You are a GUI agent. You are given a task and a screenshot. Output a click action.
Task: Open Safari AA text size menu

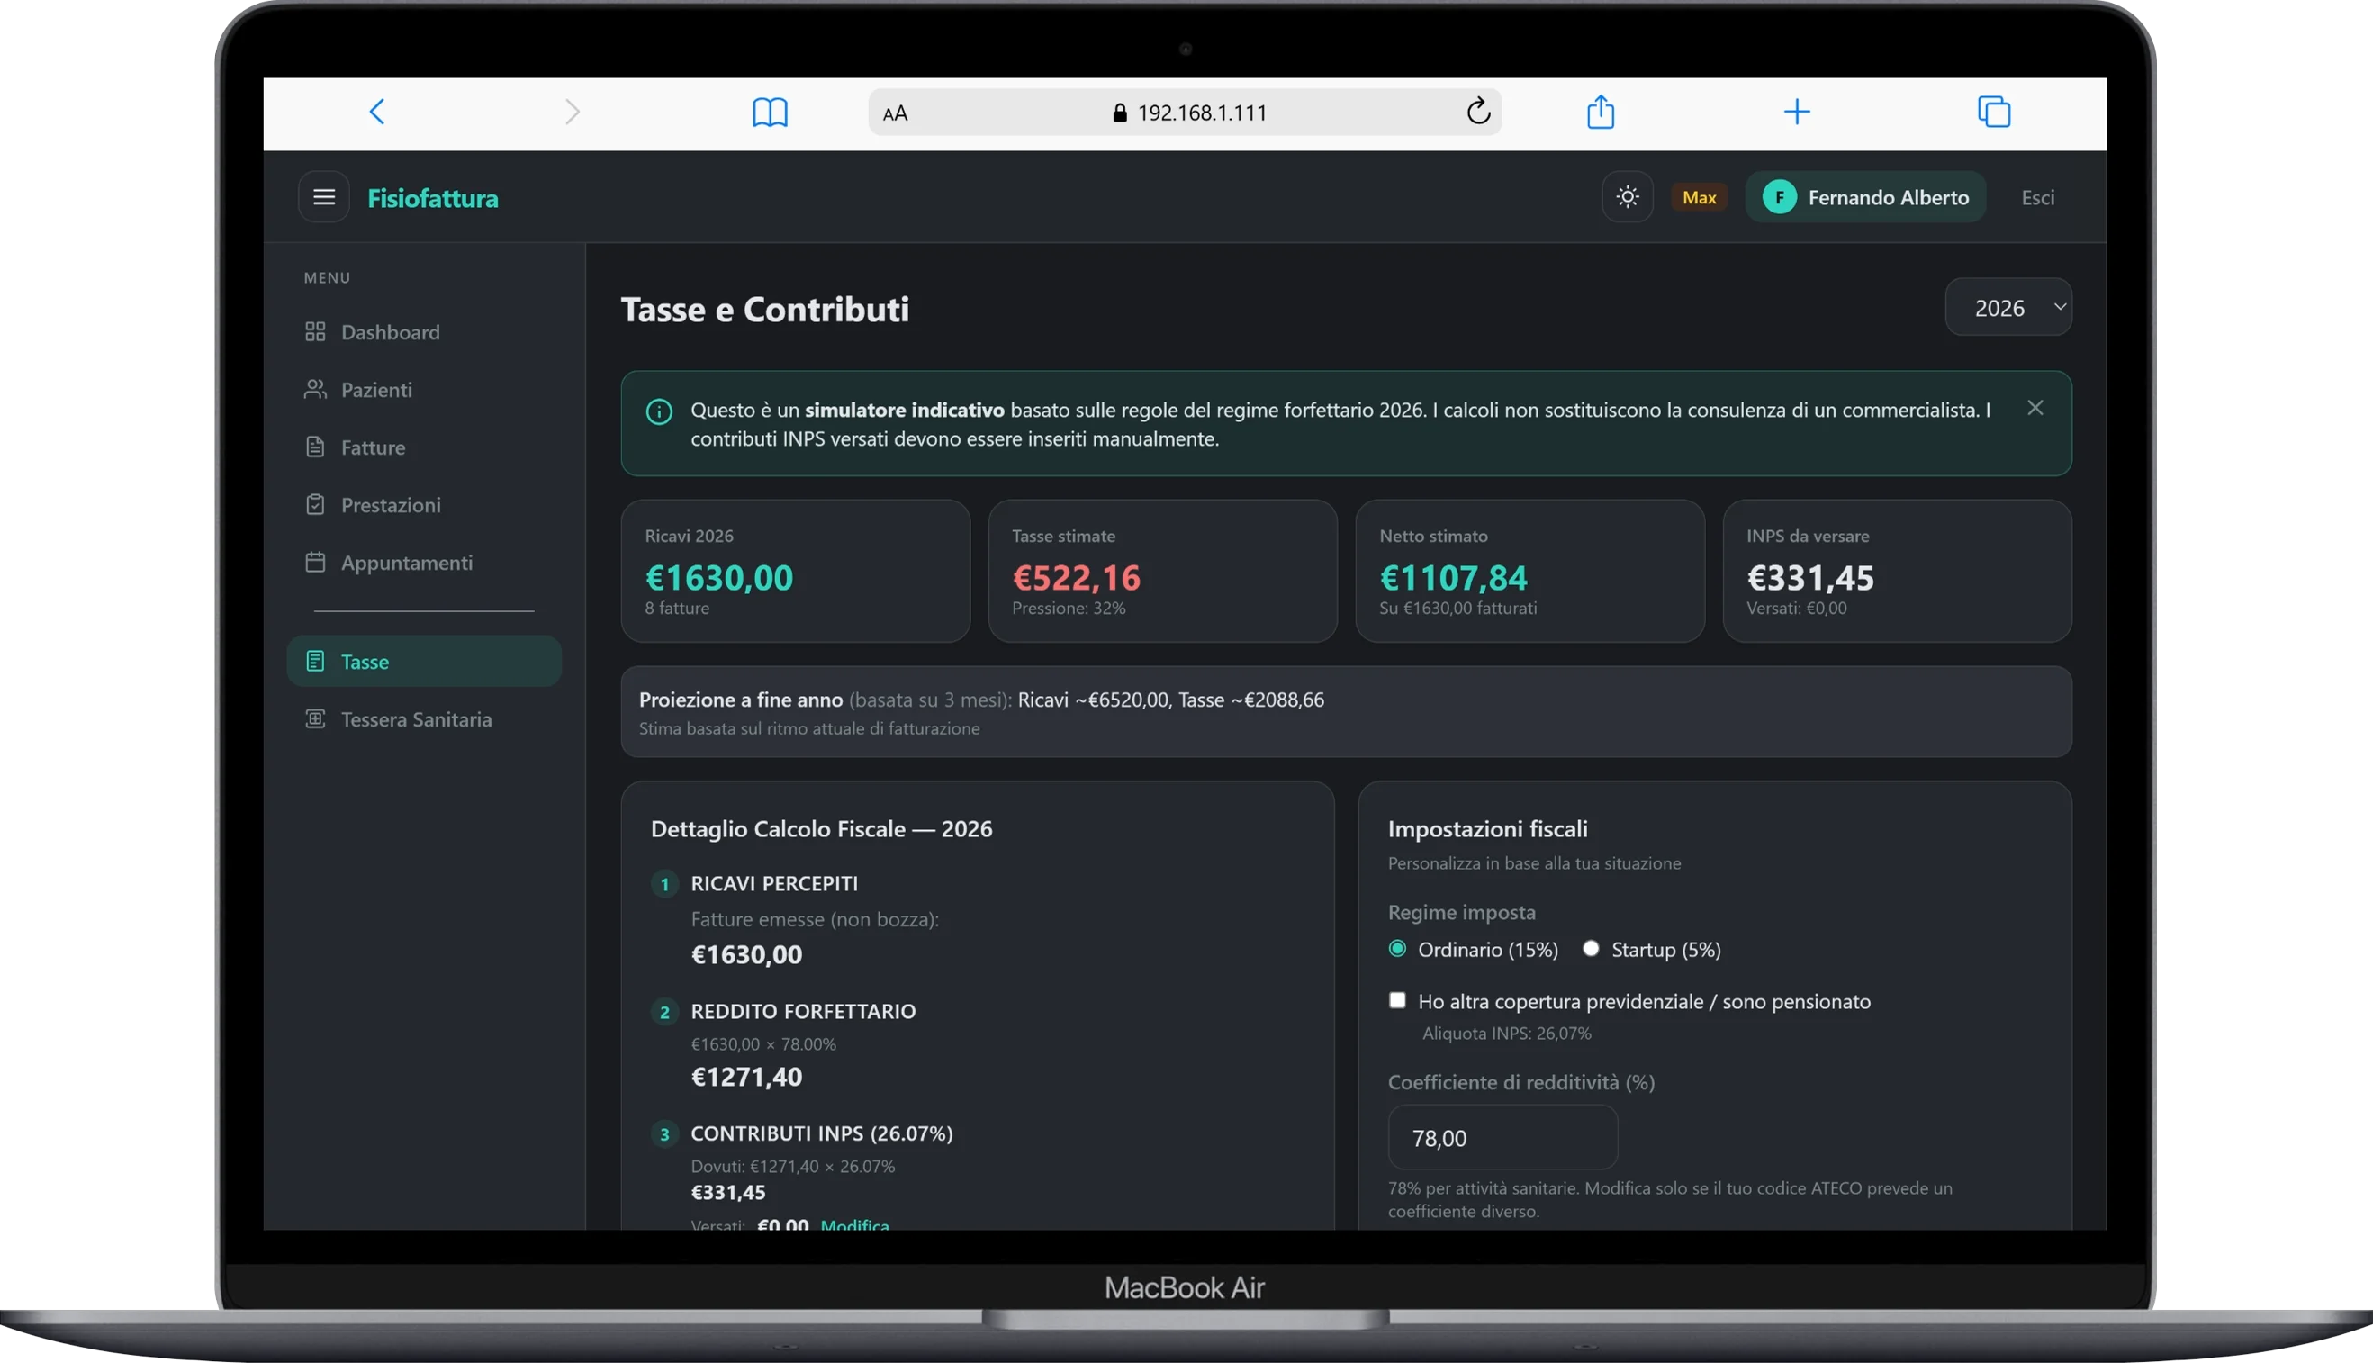tap(895, 113)
